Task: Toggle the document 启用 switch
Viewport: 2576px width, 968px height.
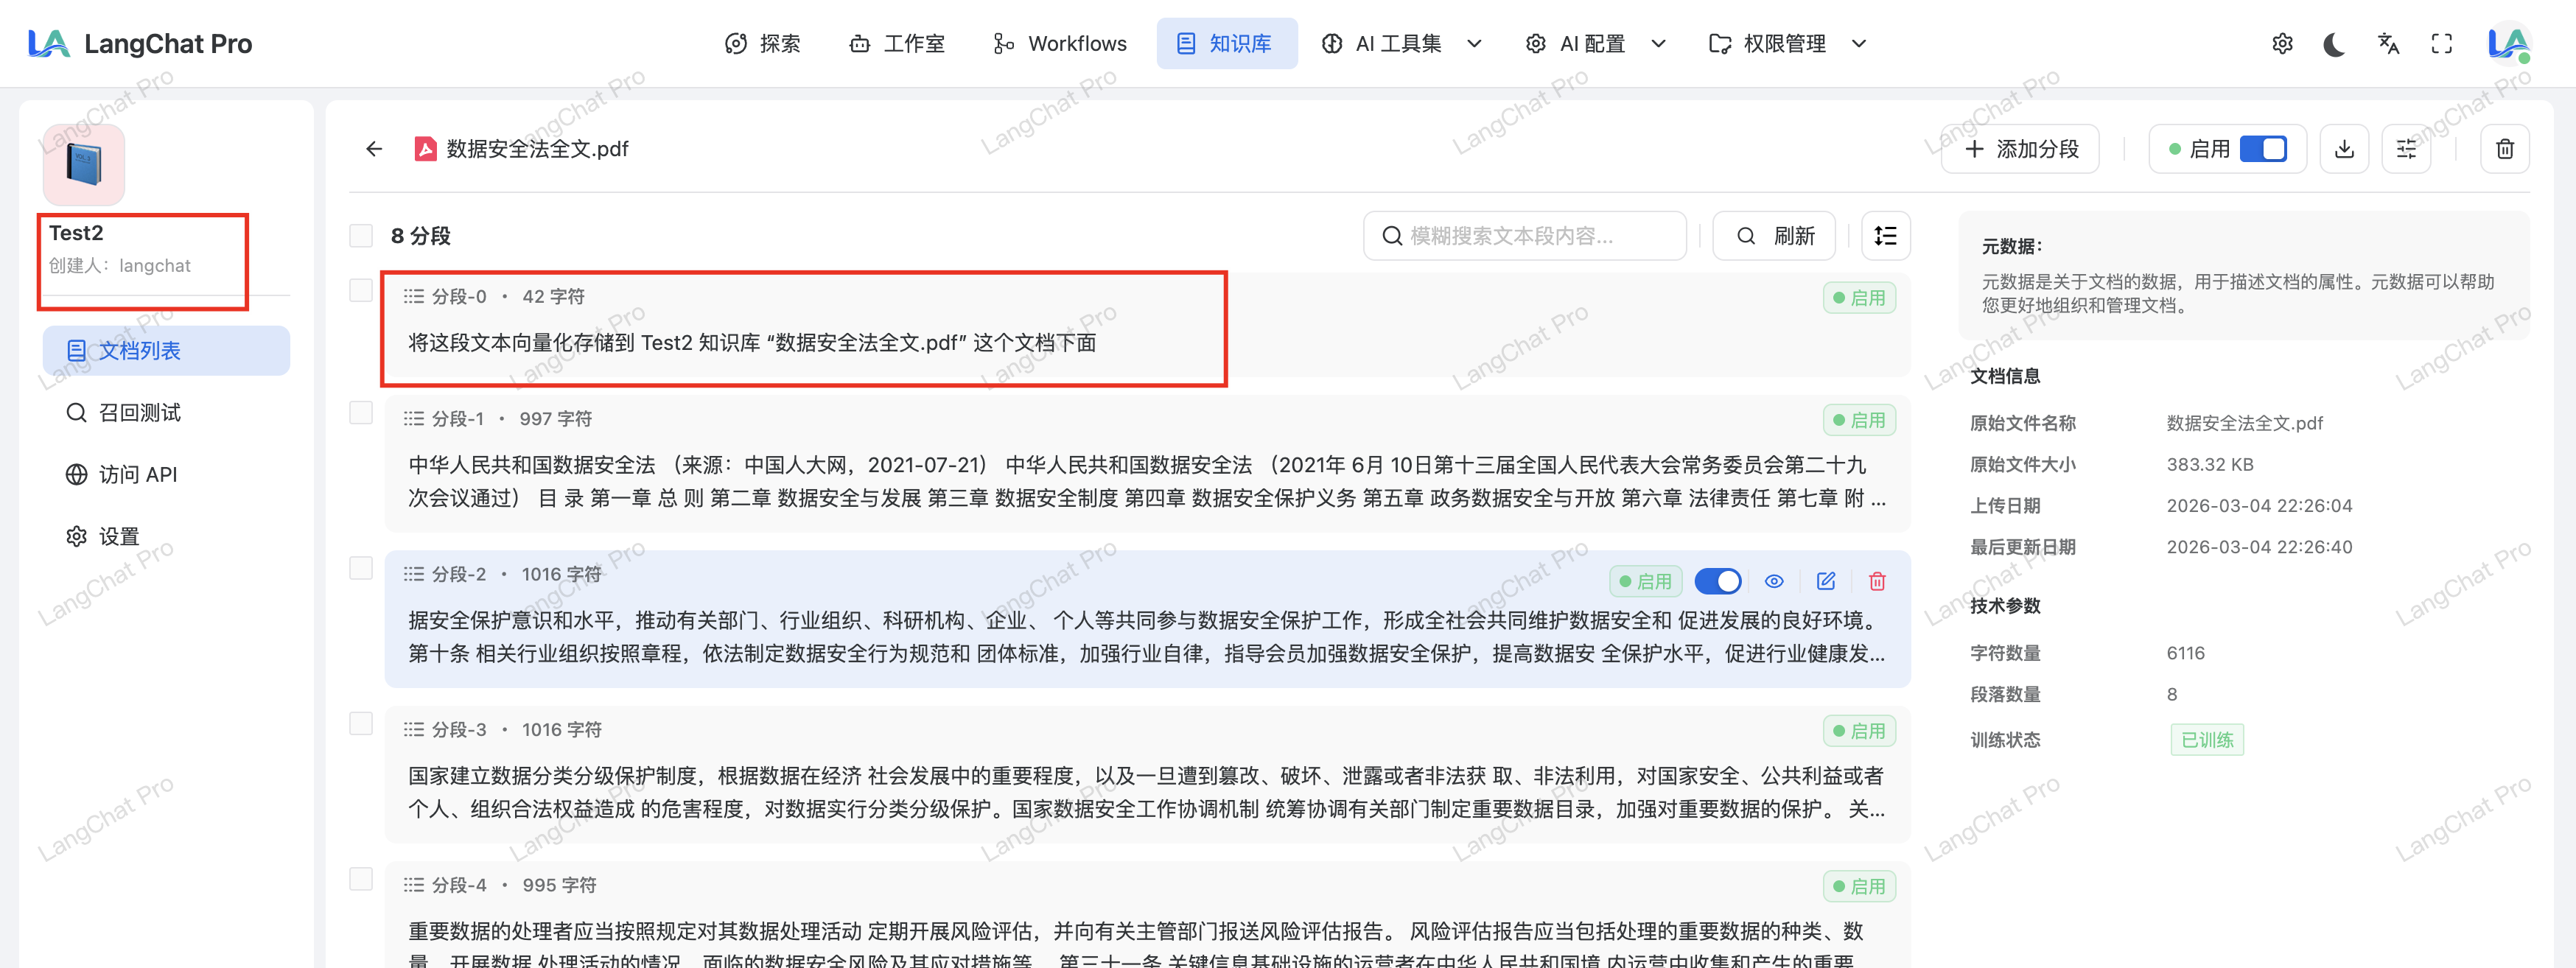Action: [2263, 149]
